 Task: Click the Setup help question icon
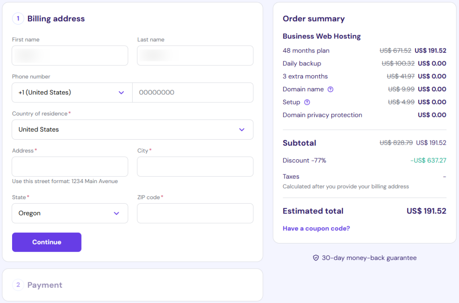click(307, 102)
